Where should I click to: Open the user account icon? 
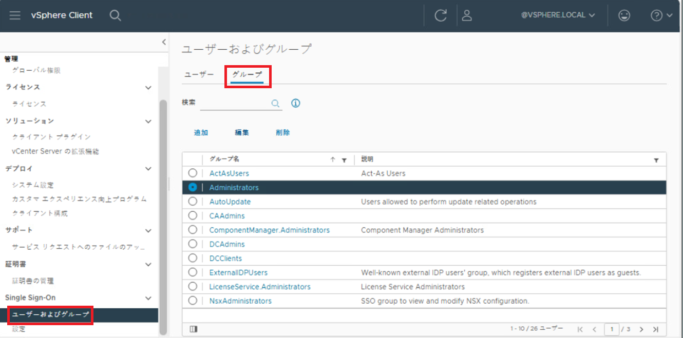467,15
